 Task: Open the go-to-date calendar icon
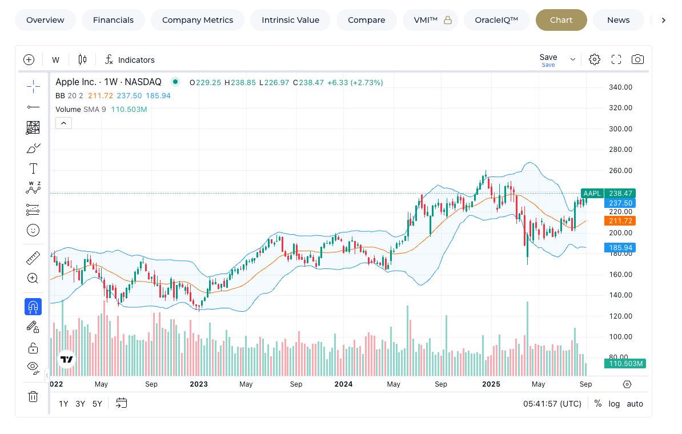[121, 403]
